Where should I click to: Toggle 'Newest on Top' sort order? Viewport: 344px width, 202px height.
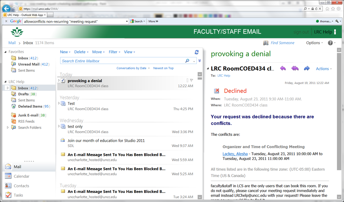163,68
